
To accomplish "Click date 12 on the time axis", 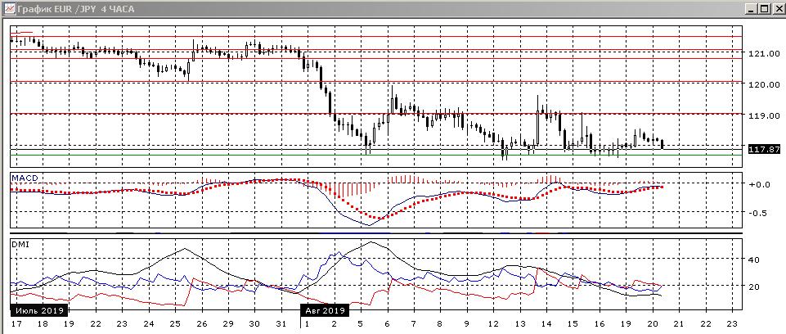I will (494, 324).
